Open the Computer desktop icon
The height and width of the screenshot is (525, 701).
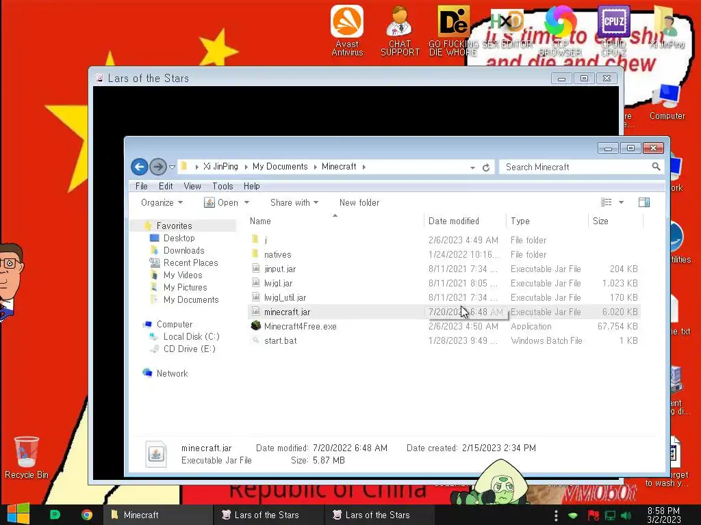(x=667, y=102)
